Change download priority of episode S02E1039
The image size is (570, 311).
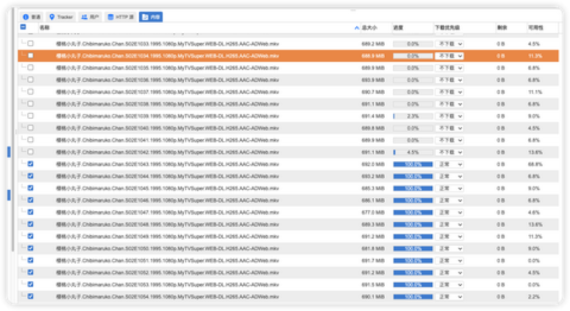449,116
